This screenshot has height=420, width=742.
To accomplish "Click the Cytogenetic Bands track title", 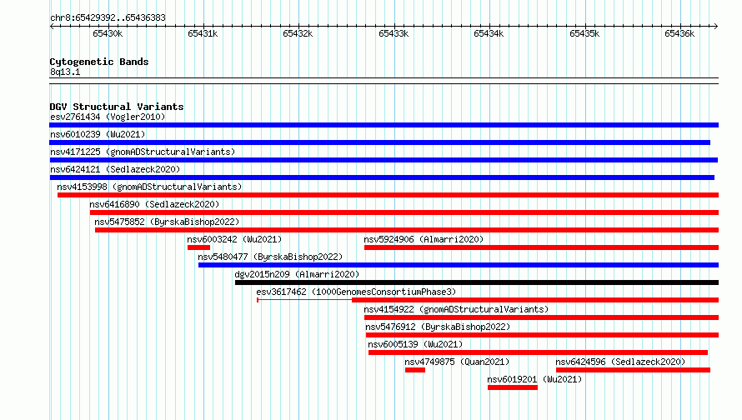I will point(99,62).
